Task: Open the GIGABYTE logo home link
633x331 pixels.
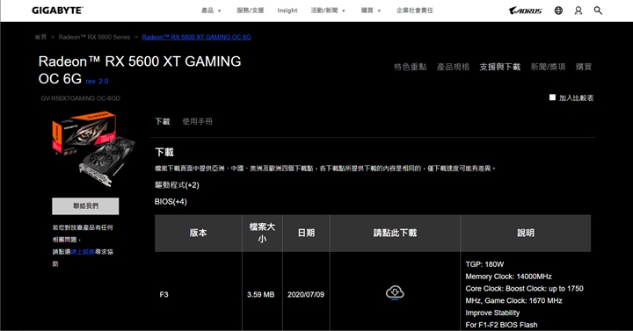Action: tap(57, 11)
